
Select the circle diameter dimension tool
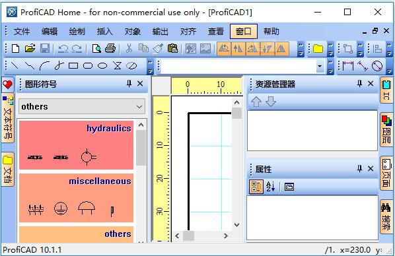[x=377, y=66]
